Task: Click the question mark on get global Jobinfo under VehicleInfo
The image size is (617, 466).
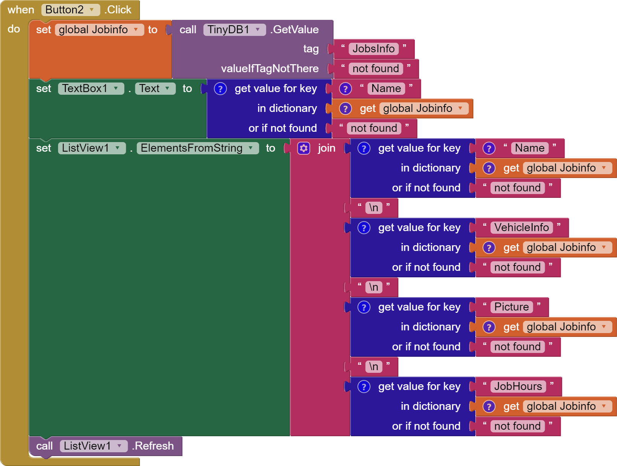Action: pos(489,247)
